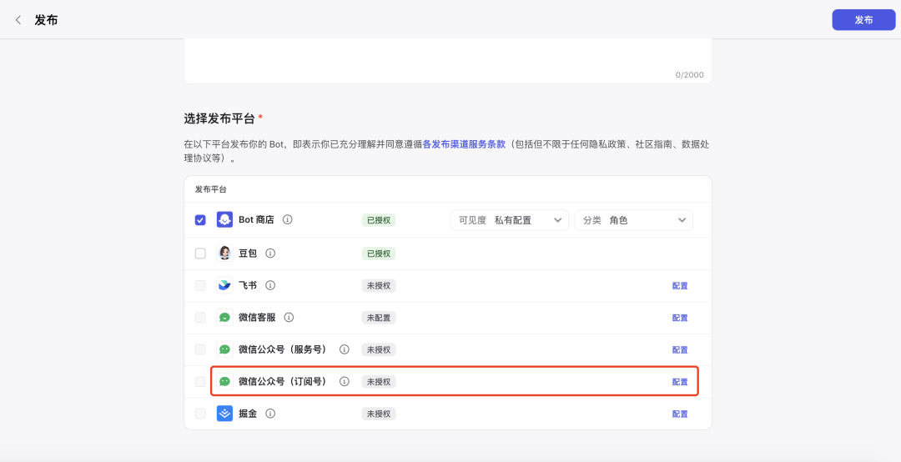
Task: Open the 可见度 私有配置 dropdown
Action: click(x=509, y=220)
